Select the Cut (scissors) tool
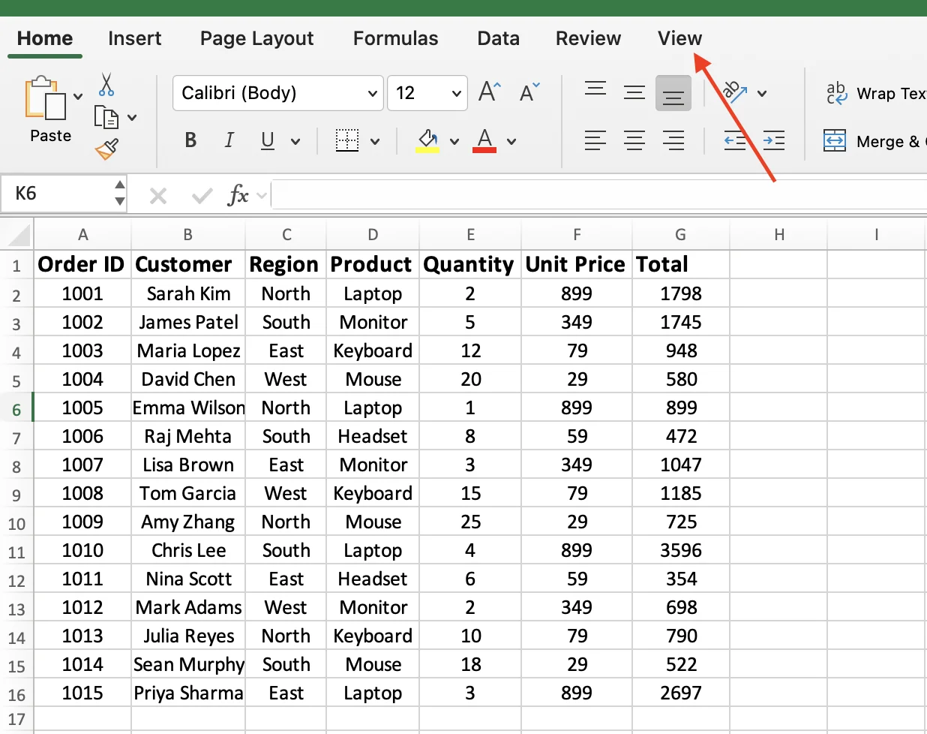 [107, 84]
